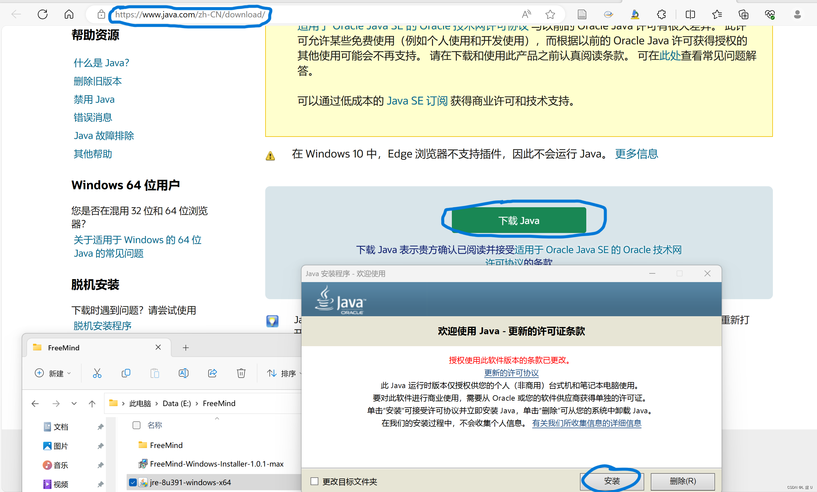Expand chevron after Data (E:) breadcrumb
This screenshot has height=492, width=817.
coord(197,403)
